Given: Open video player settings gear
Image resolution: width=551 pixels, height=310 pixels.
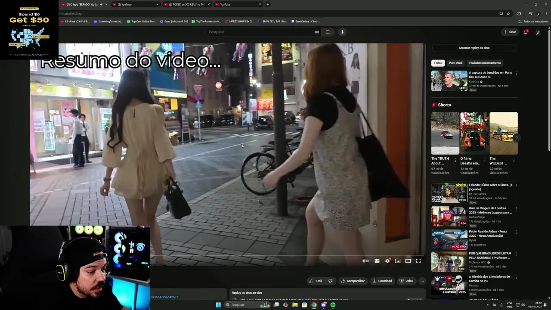Looking at the screenshot, I should tap(387, 261).
